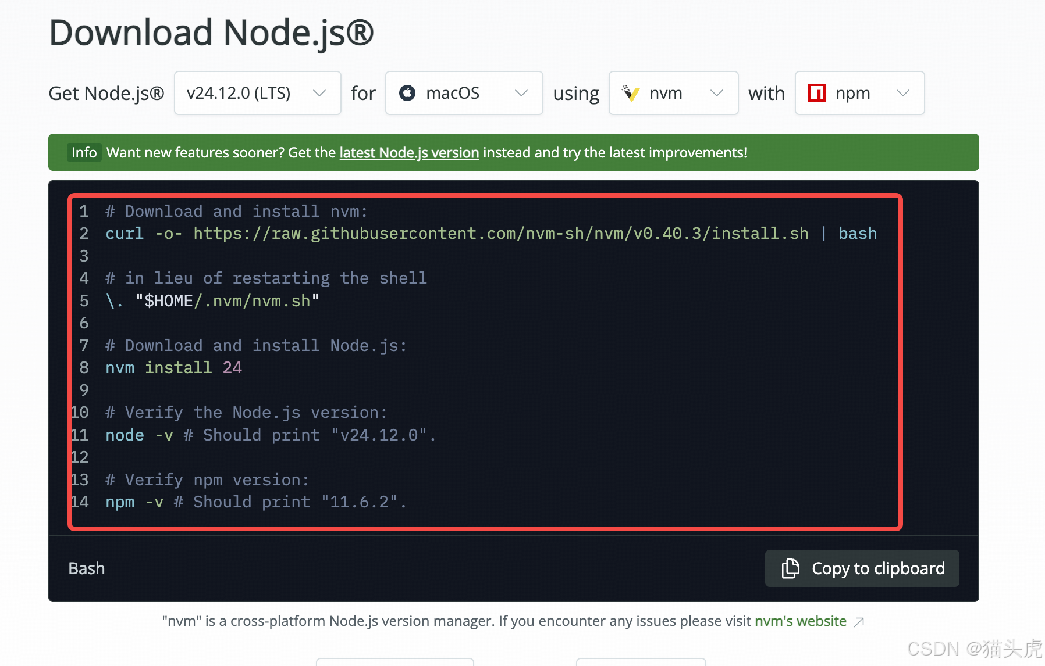The image size is (1045, 666).
Task: Follow the latest Node.js version link
Action: pos(409,152)
